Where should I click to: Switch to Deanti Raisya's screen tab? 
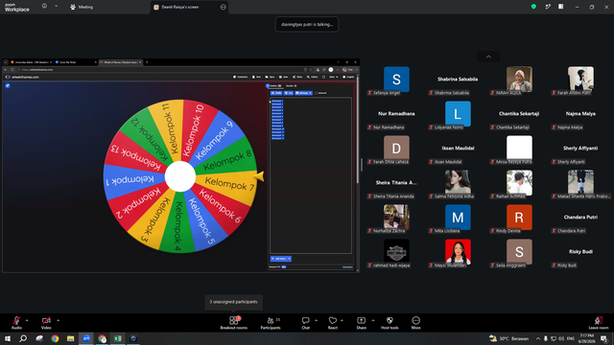coord(189,7)
